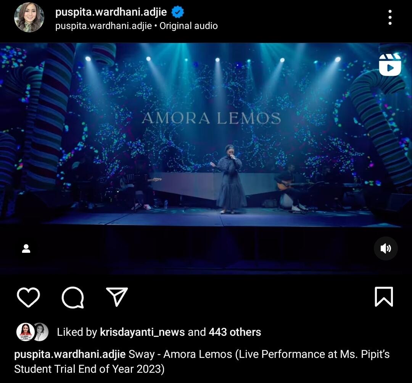Open comments with the speech bubble icon

(x=73, y=297)
